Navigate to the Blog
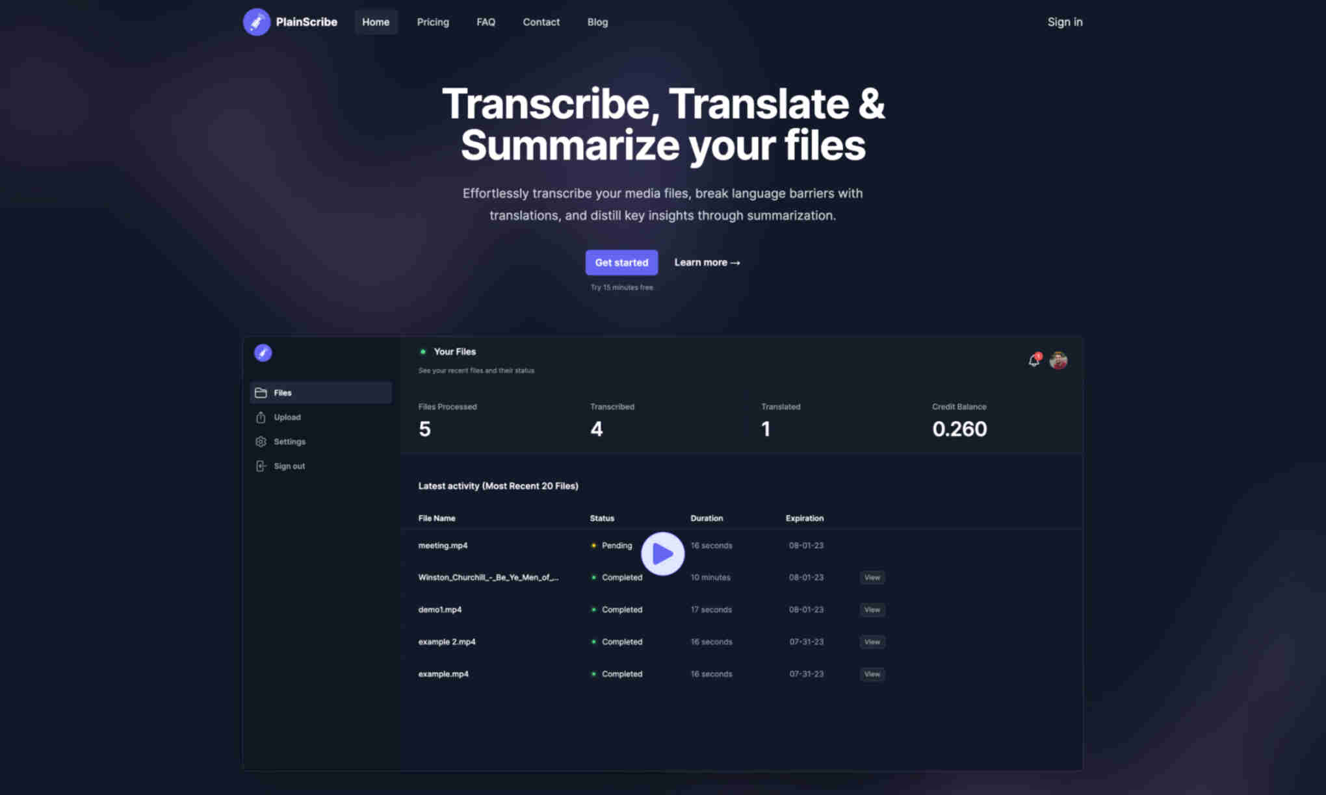1326x795 pixels. 597,22
